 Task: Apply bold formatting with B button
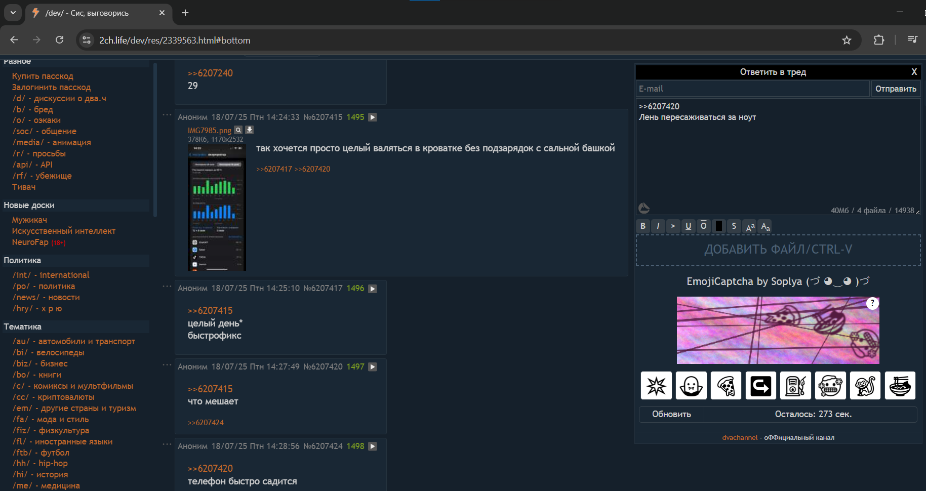[x=643, y=226]
